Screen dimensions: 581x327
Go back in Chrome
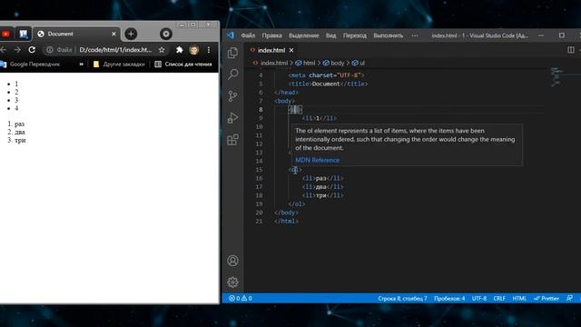4,50
